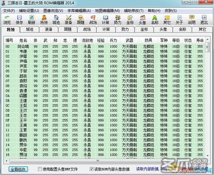Click the 武器 column header
This screenshot has width=214, height=175.
coord(130,41)
